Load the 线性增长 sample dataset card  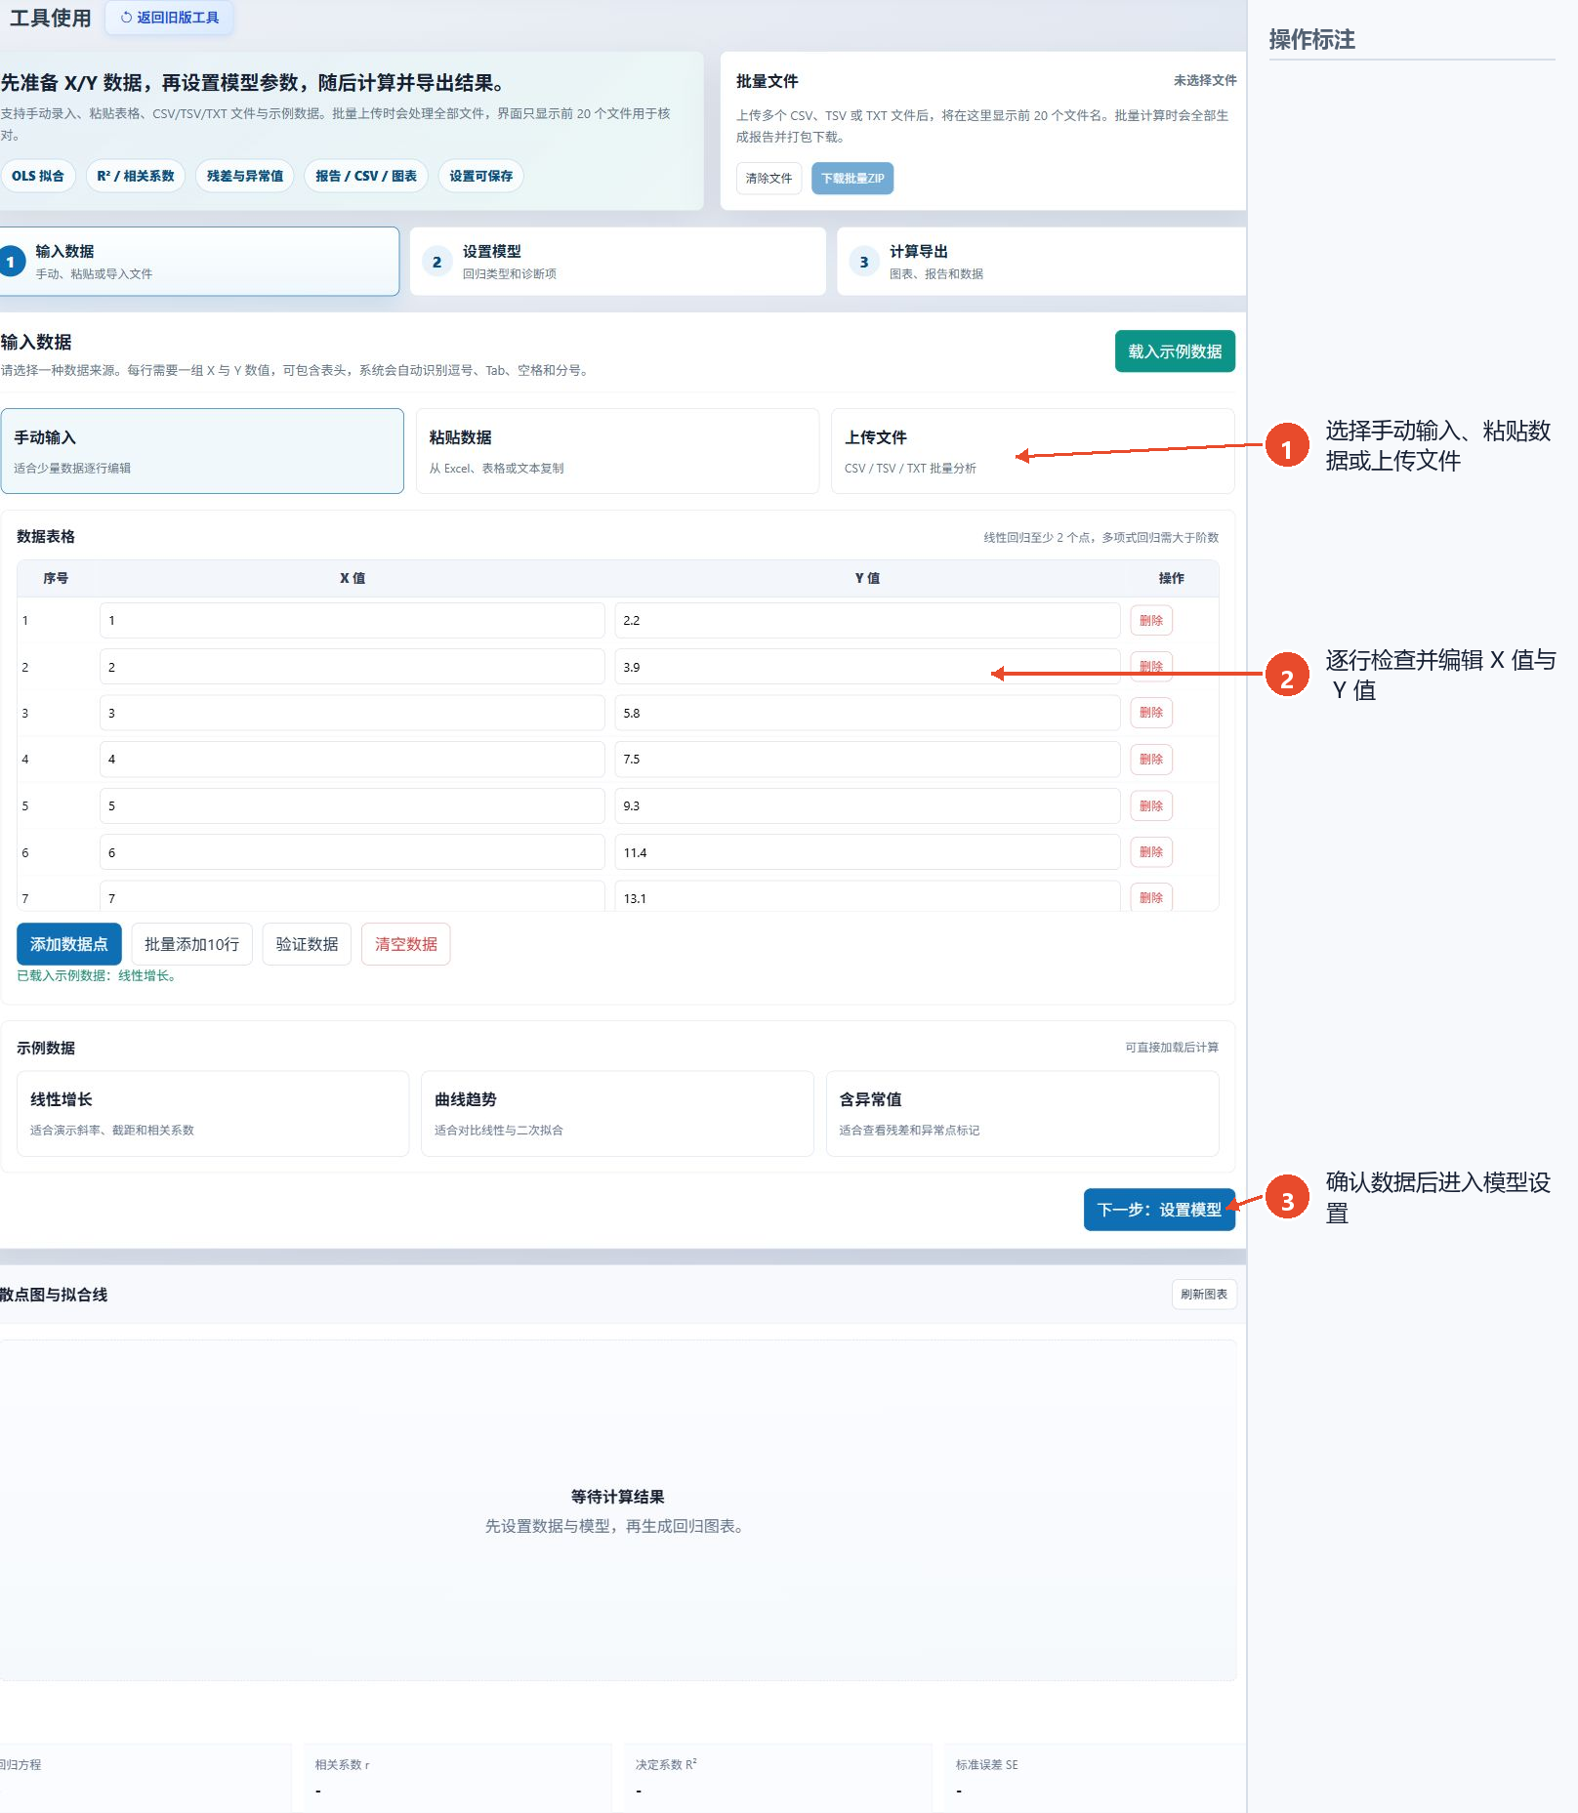(213, 1114)
